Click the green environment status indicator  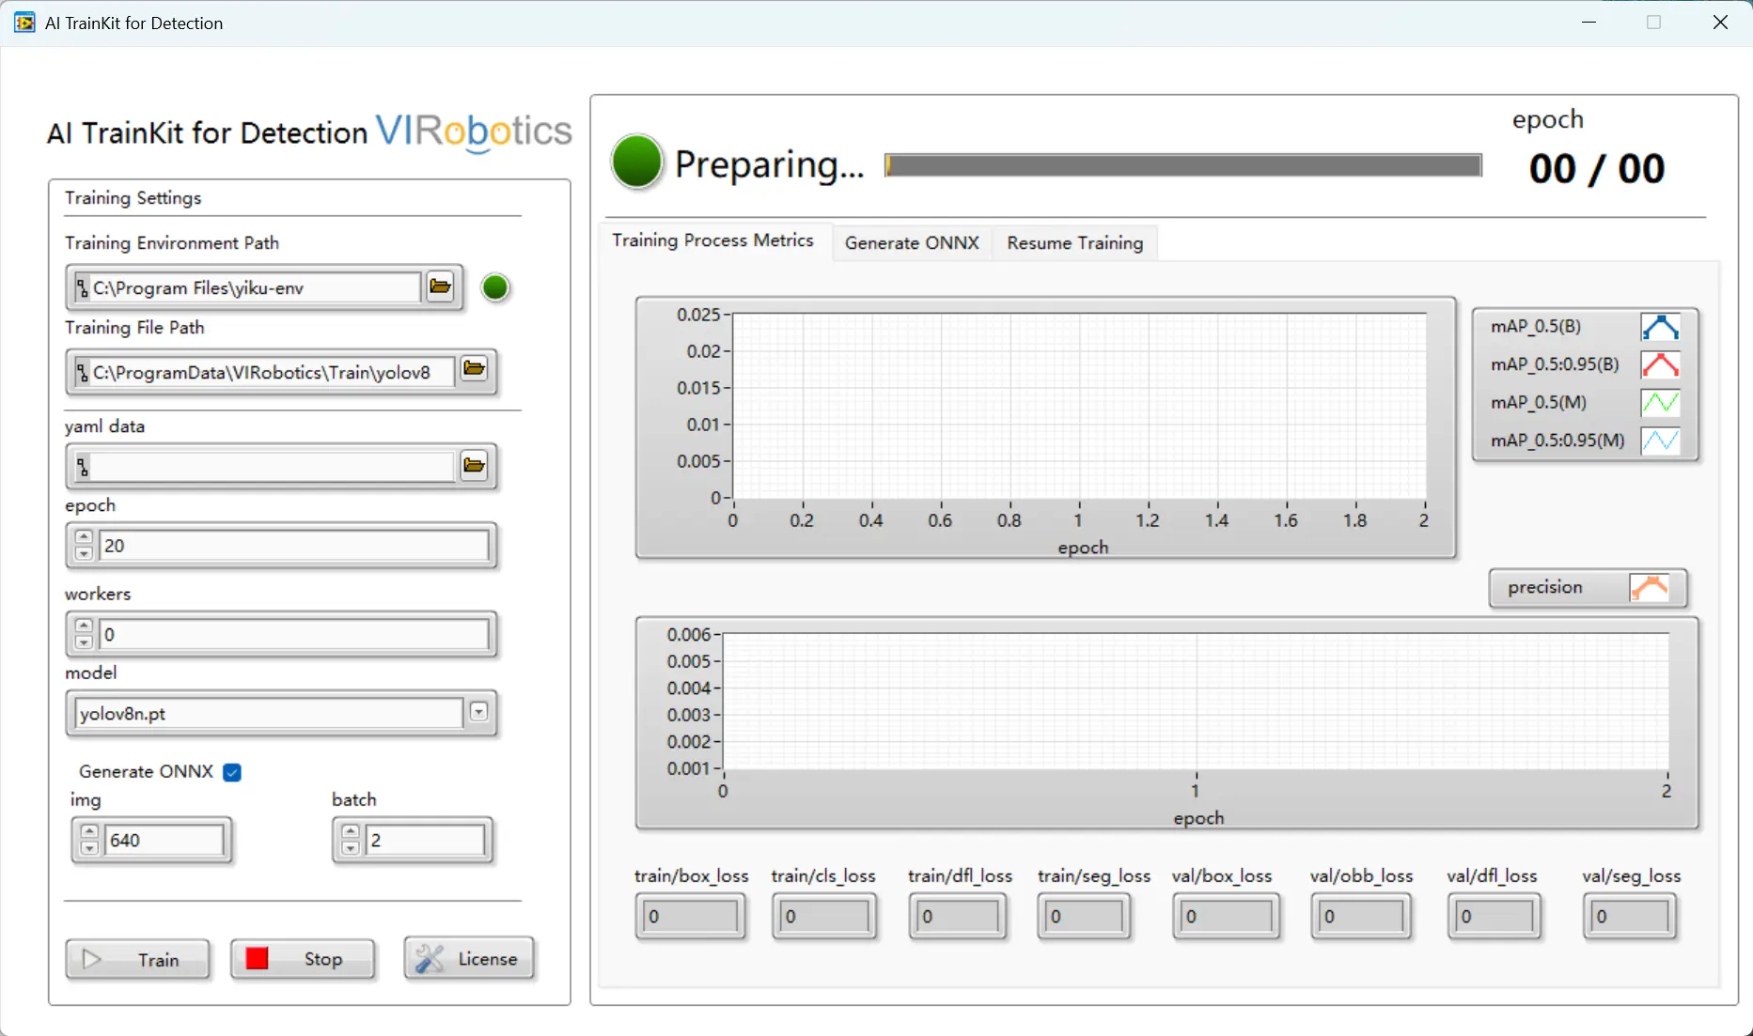[x=495, y=287]
